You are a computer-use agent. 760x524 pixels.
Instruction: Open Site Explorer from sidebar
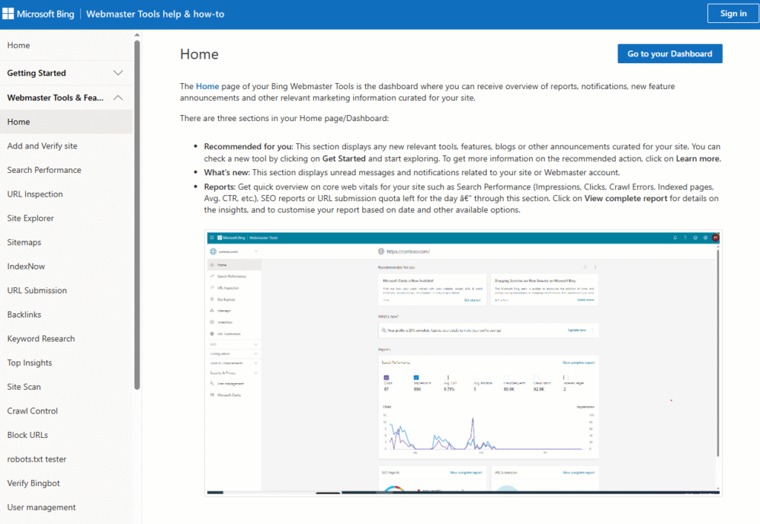click(30, 218)
